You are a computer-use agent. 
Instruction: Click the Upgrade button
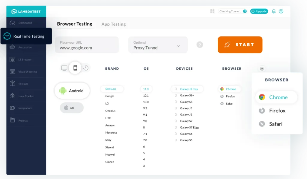point(259,11)
